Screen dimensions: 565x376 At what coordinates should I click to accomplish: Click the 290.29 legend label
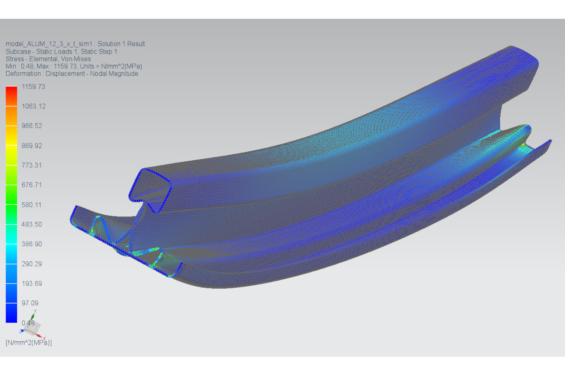coord(32,264)
